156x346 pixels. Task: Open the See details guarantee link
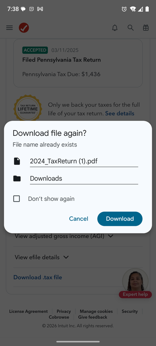120,113
